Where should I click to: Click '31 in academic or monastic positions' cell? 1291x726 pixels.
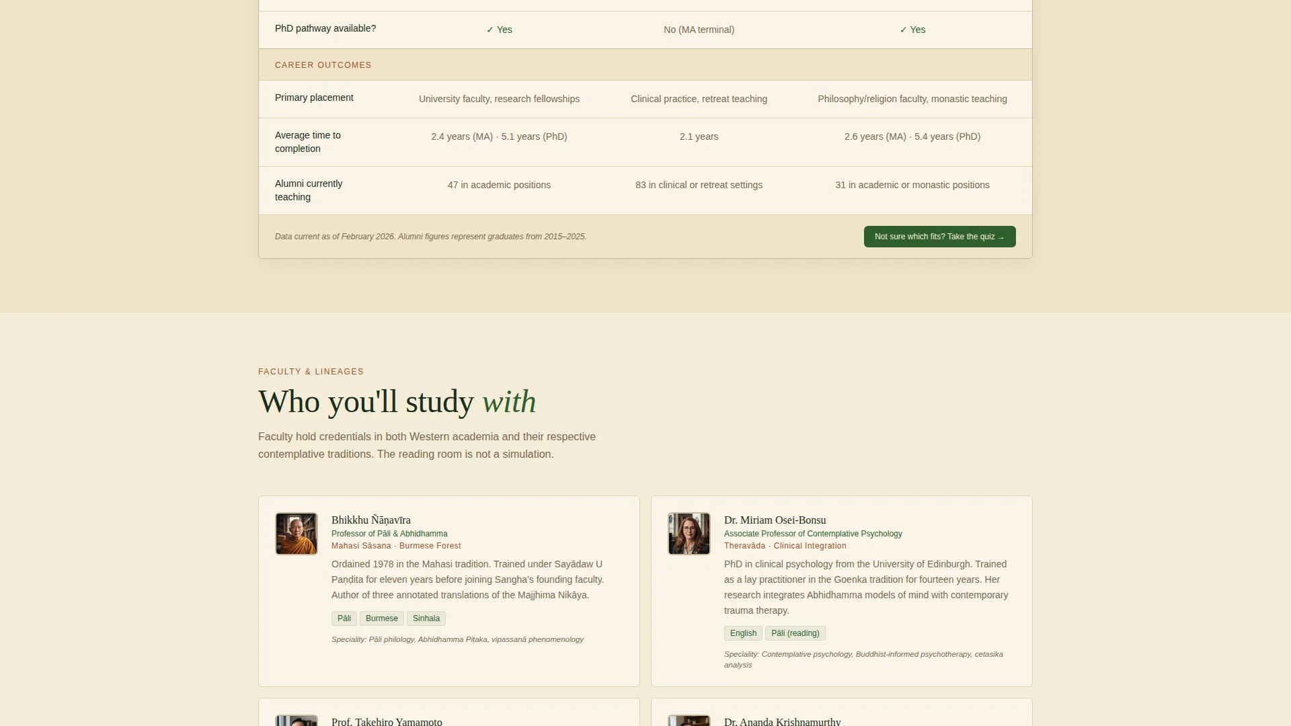[912, 185]
